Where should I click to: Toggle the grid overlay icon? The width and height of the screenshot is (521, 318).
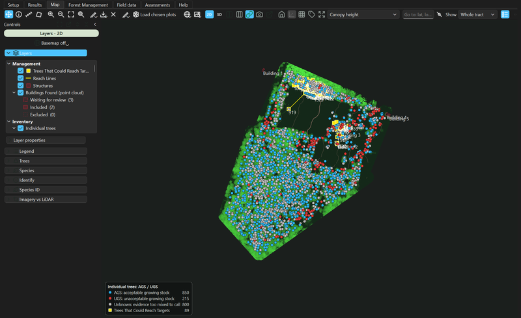[x=302, y=14]
